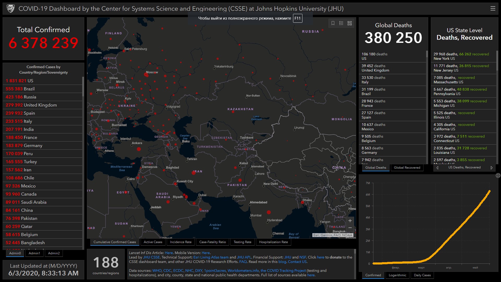
Task: Open the Case-Fatality Ratio map tab
Action: (x=212, y=242)
